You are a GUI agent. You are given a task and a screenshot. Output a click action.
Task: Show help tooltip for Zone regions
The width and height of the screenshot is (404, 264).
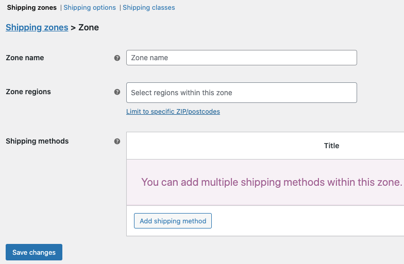click(117, 92)
